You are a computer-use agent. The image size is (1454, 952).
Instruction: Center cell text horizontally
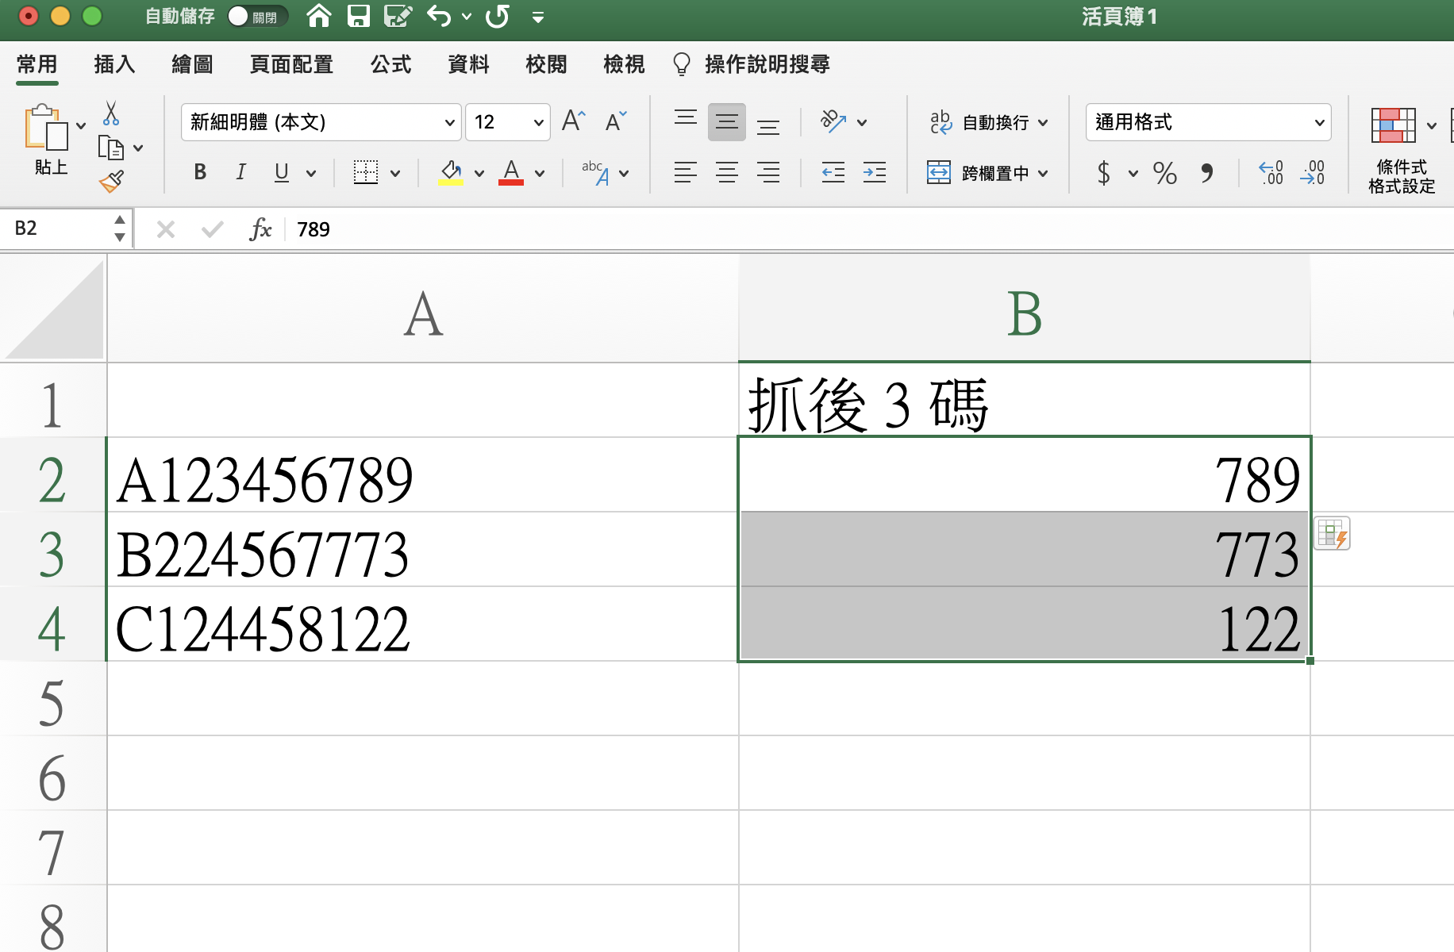point(727,172)
